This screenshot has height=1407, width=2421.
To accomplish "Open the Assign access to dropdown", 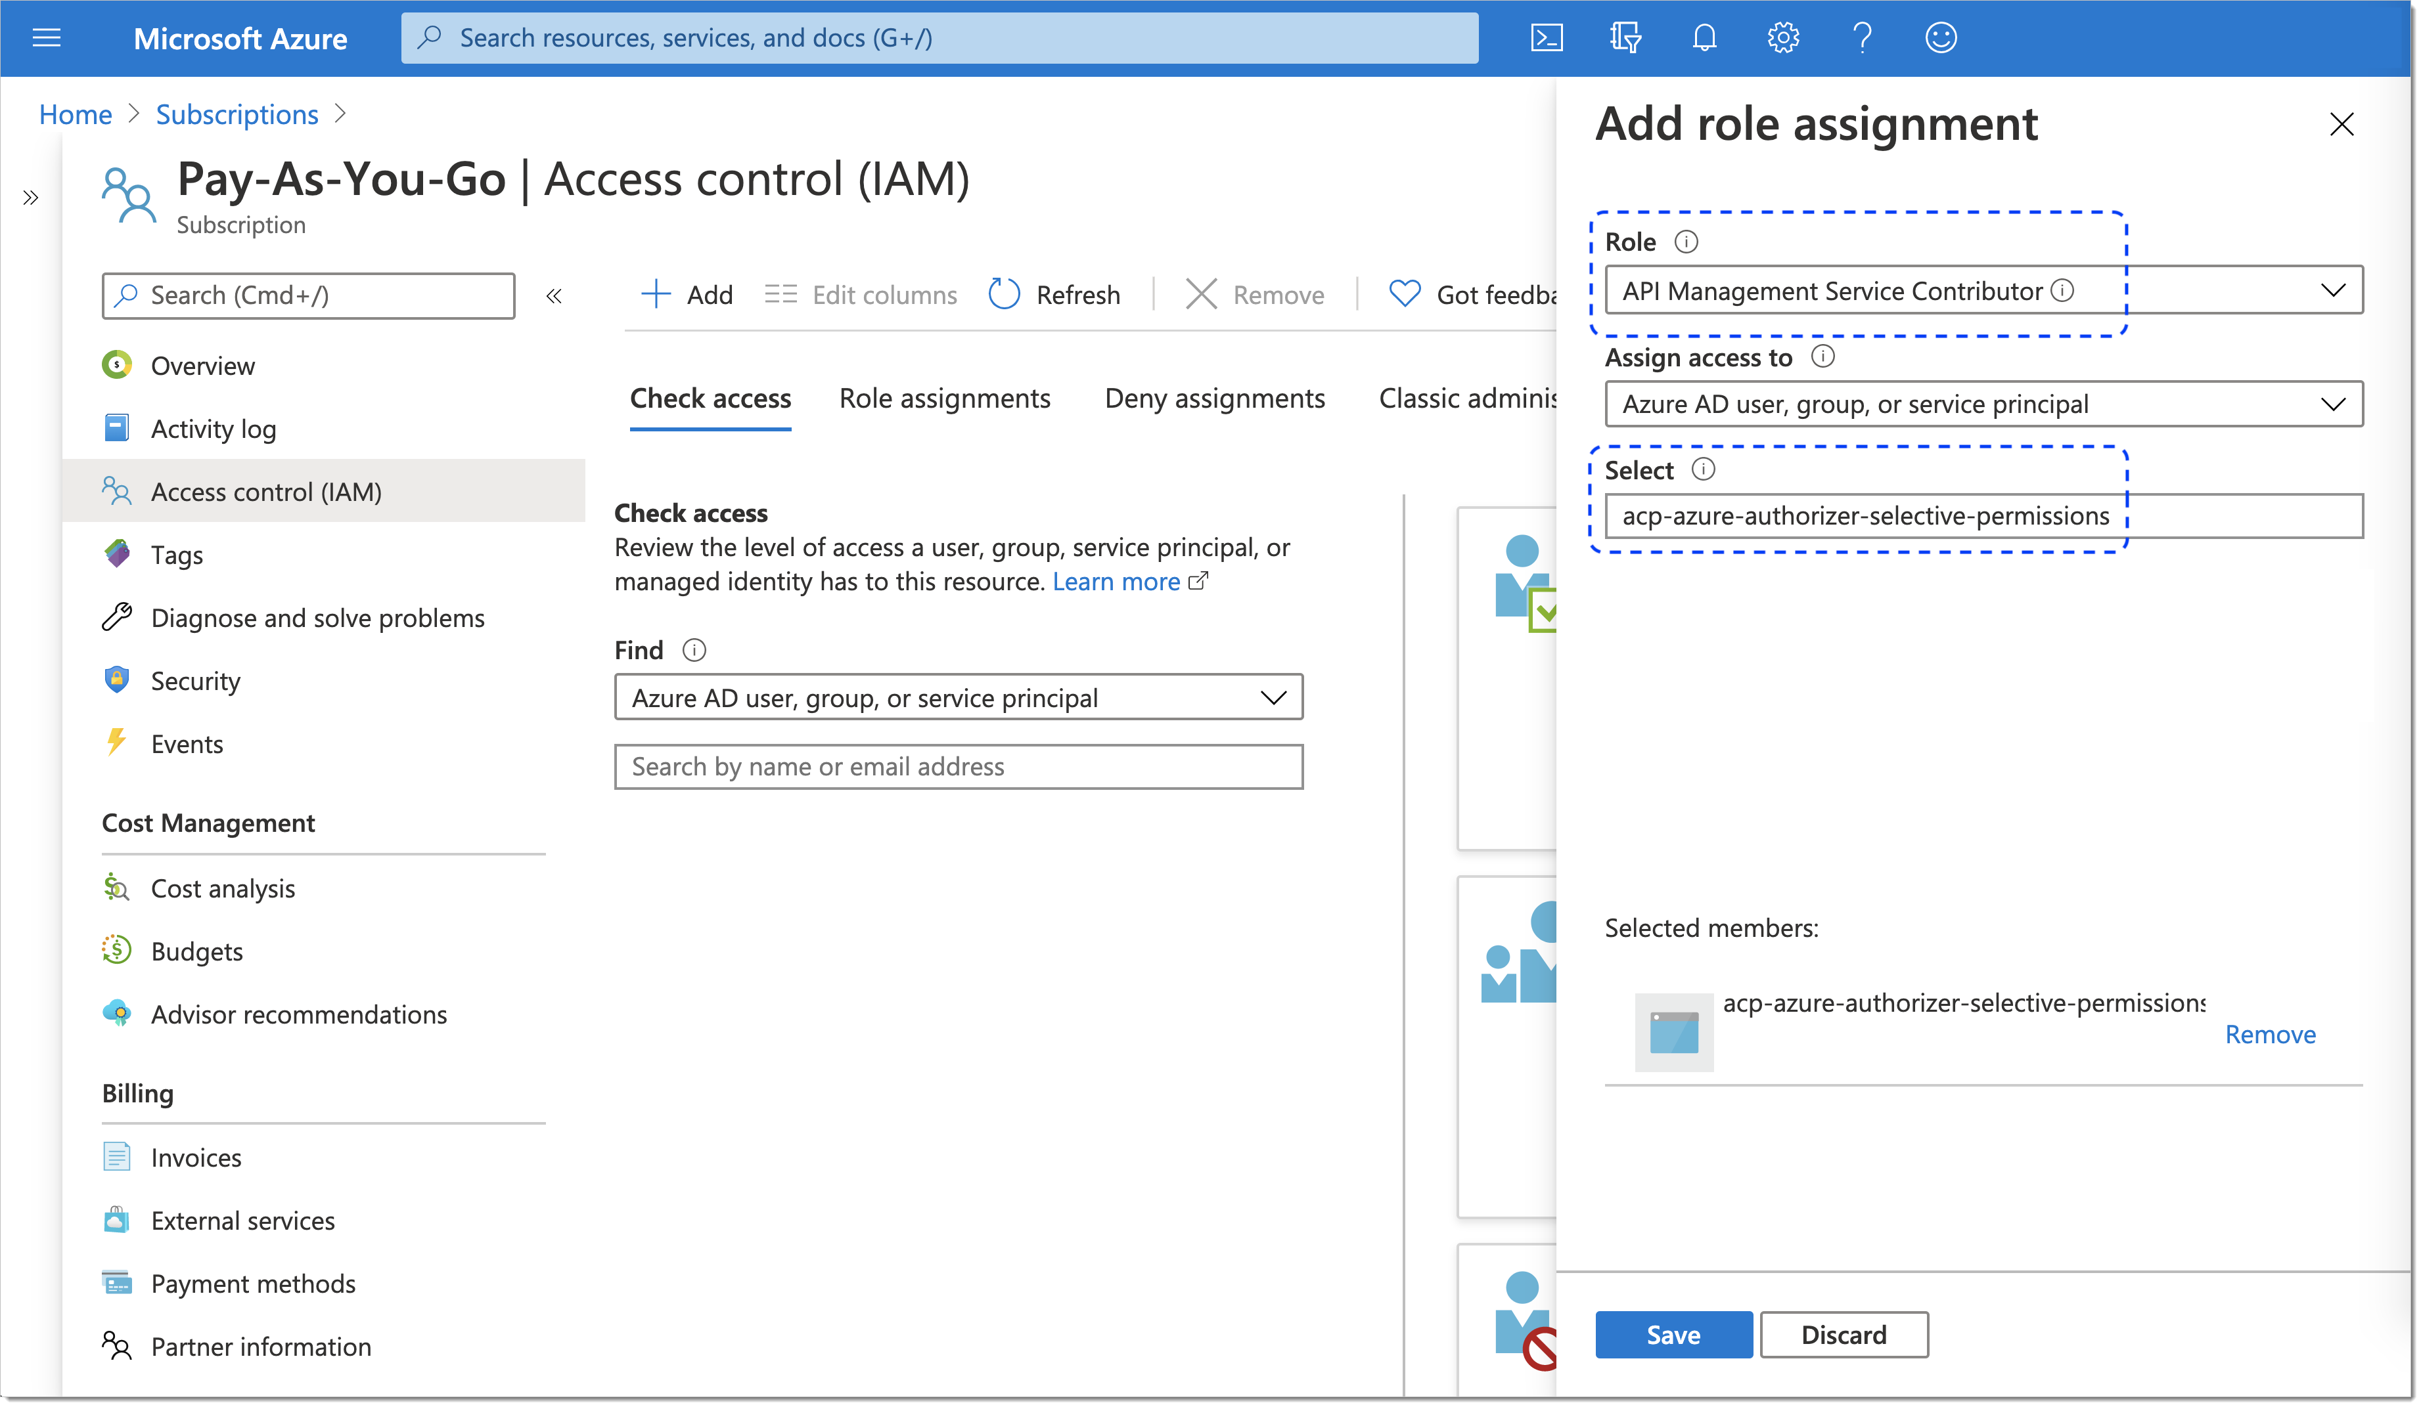I will click(x=1984, y=404).
